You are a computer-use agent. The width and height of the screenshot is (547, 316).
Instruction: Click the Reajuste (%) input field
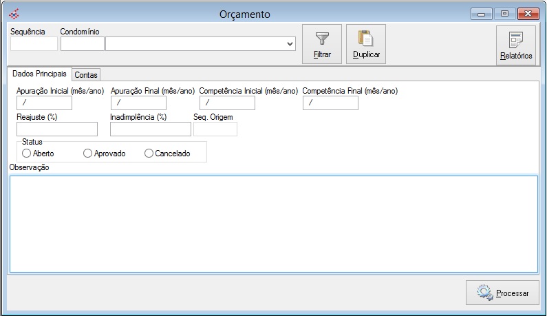pyautogui.click(x=57, y=129)
